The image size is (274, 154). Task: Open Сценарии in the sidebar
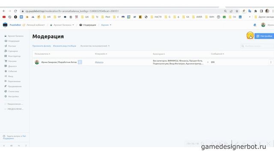(11, 51)
